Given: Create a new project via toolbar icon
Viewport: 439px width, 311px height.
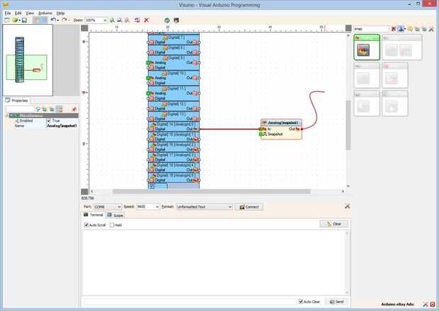Looking at the screenshot, I should [x=6, y=20].
